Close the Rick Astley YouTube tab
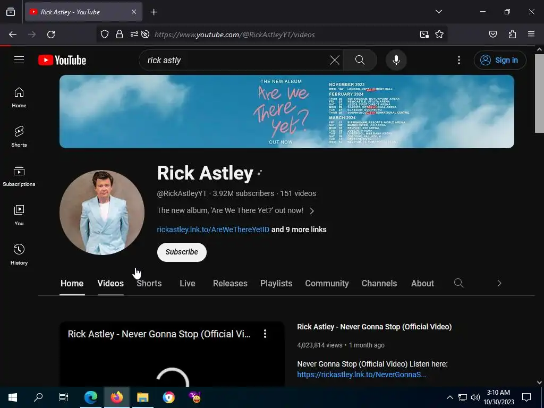544x408 pixels. point(134,12)
